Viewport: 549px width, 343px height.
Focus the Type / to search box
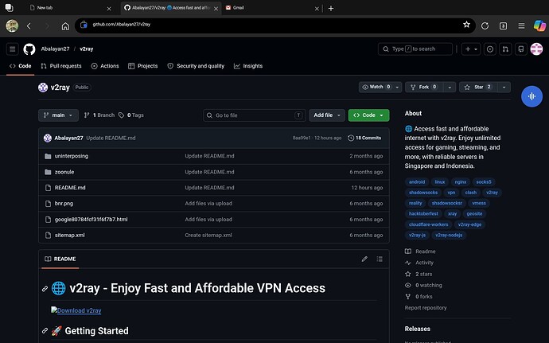(415, 49)
